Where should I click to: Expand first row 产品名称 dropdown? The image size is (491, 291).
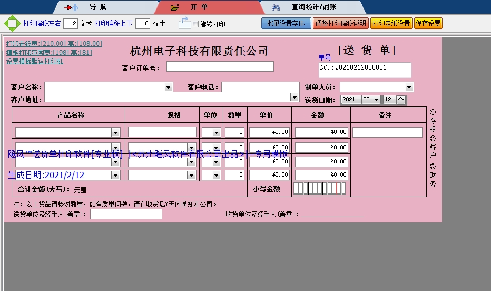pyautogui.click(x=115, y=132)
